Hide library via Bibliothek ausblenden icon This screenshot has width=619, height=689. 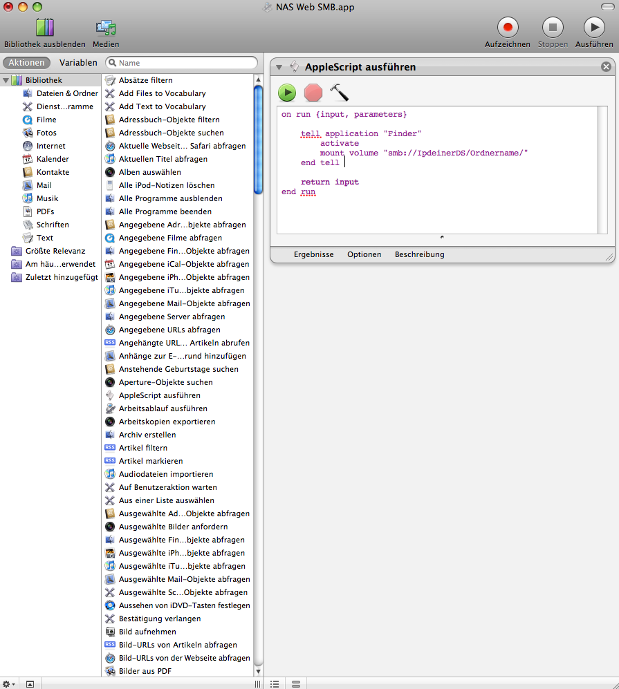(44, 28)
